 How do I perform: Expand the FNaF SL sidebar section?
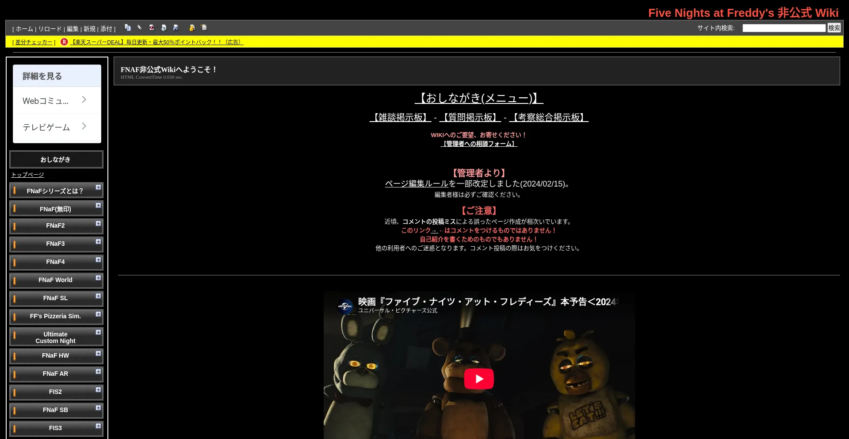coord(98,296)
